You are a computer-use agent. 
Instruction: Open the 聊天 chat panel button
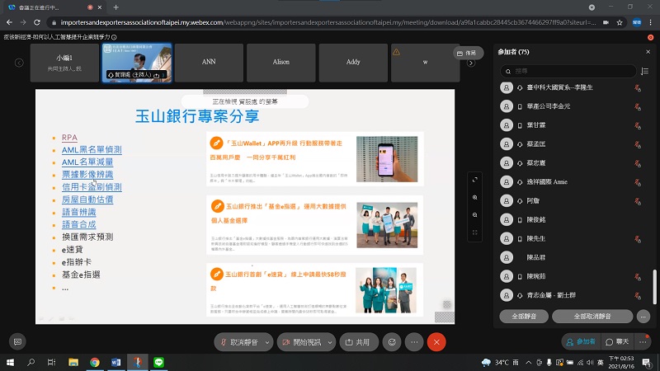pos(617,341)
